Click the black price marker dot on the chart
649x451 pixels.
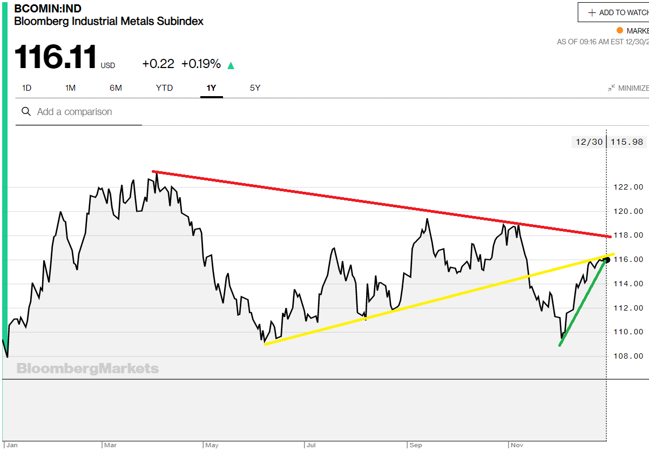click(606, 259)
